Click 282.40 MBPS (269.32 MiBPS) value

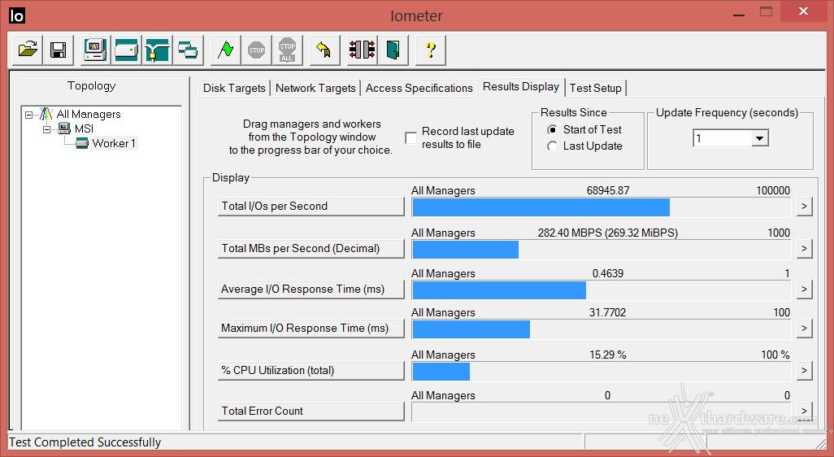pos(607,233)
